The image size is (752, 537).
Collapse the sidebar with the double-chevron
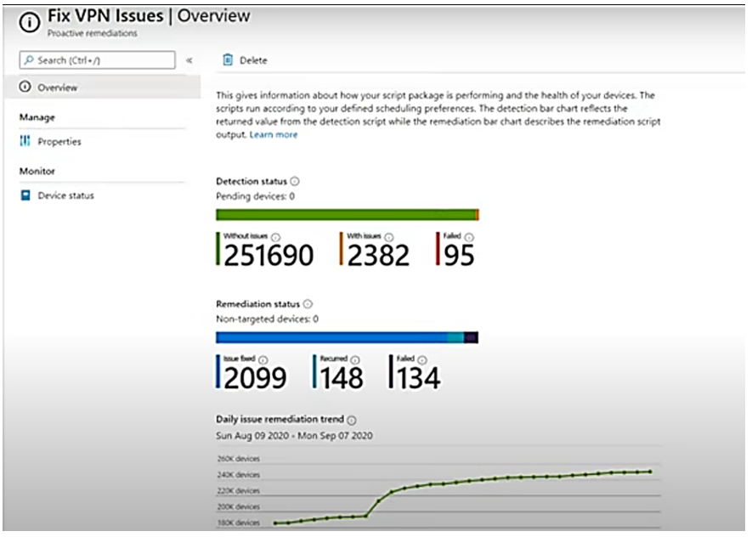pyautogui.click(x=189, y=60)
